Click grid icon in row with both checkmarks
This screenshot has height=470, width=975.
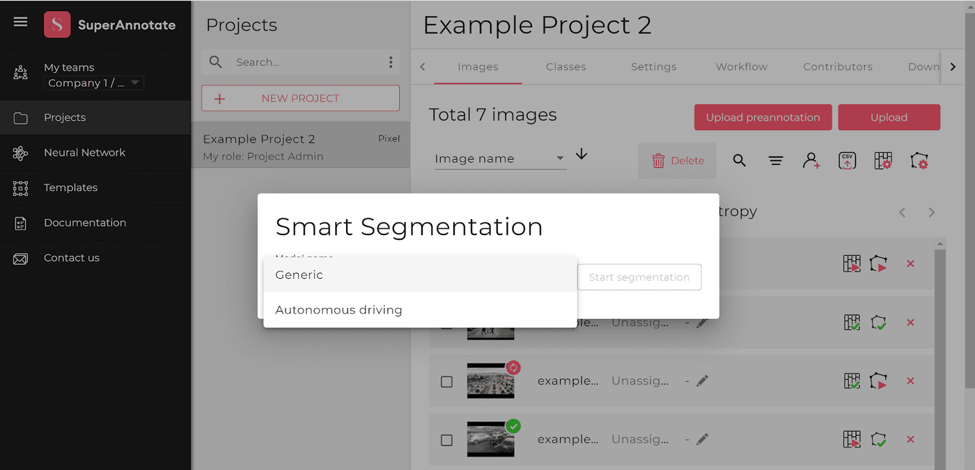coord(852,323)
